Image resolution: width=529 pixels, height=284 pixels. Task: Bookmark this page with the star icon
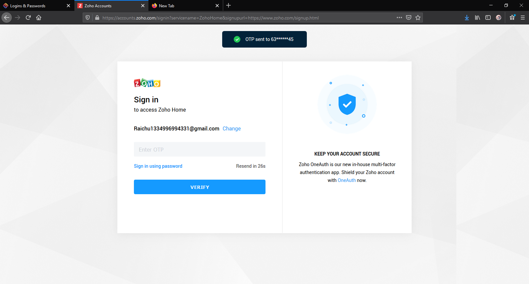[418, 18]
